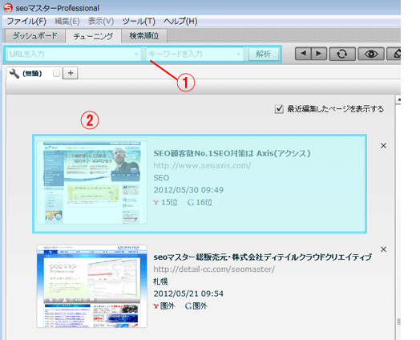The width and height of the screenshot is (420, 340).
Task: Remove the SEO Axis page entry
Action: [383, 146]
